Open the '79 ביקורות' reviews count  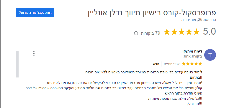click(x=150, y=33)
